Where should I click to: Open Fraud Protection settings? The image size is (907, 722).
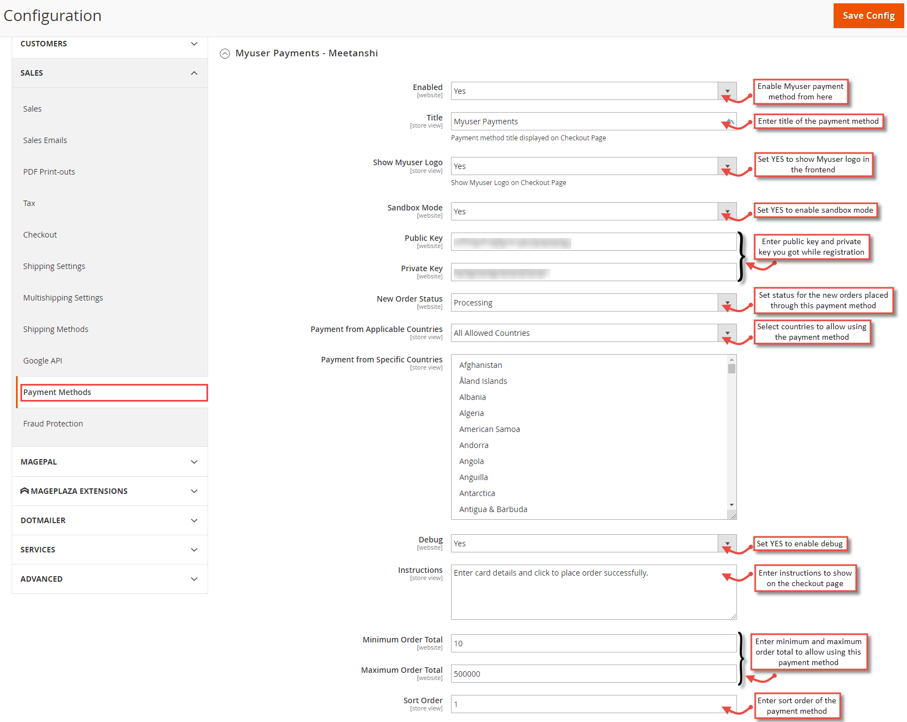pos(53,424)
